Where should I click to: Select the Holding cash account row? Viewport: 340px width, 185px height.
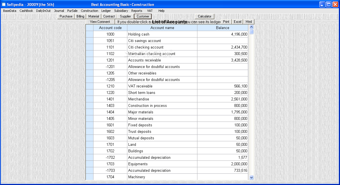coord(167,34)
